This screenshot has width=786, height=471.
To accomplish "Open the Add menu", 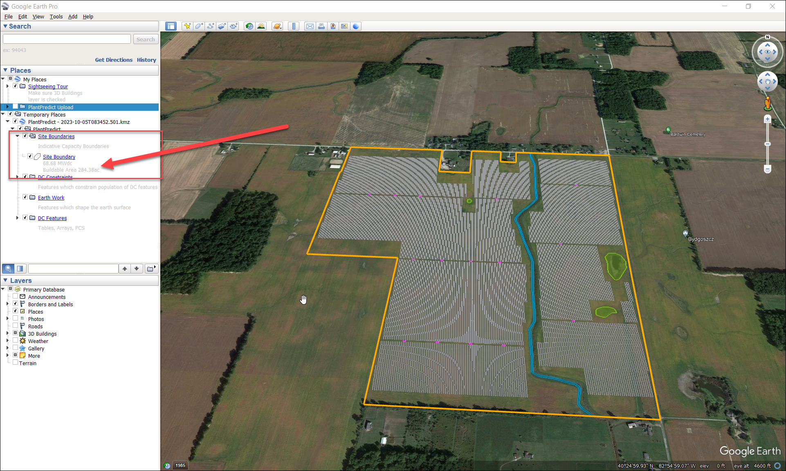I will pos(72,16).
